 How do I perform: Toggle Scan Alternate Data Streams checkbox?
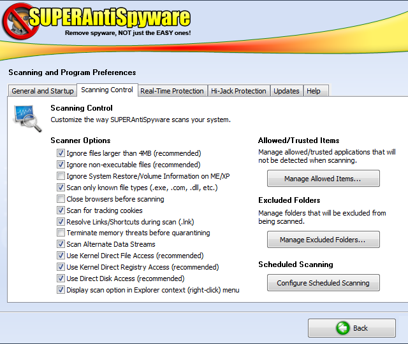click(61, 244)
